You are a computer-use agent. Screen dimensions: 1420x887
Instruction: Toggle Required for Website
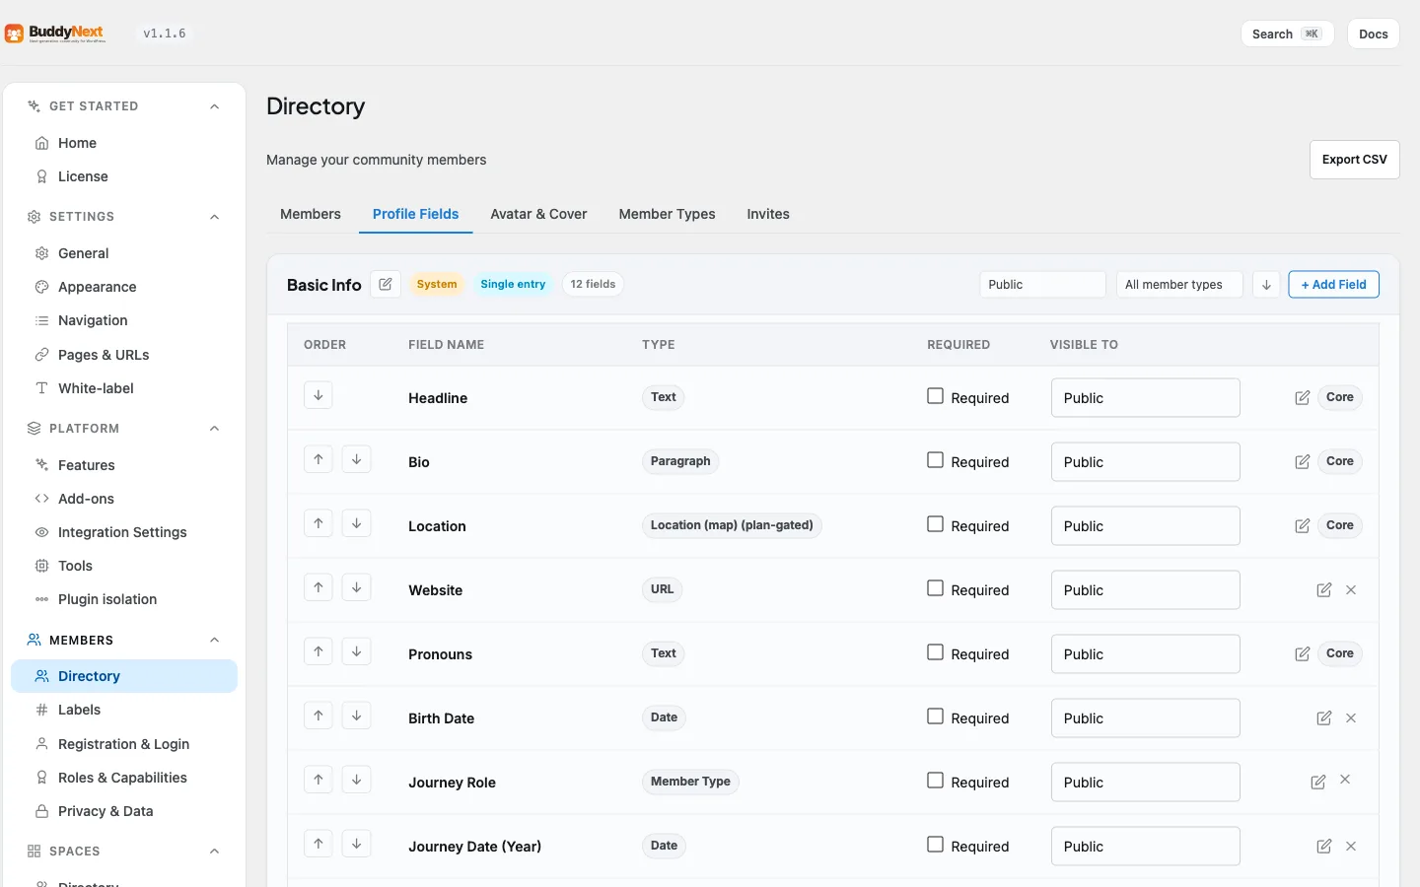[935, 588]
